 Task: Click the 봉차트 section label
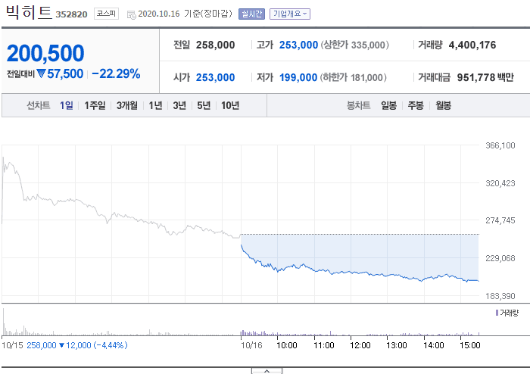coord(359,106)
